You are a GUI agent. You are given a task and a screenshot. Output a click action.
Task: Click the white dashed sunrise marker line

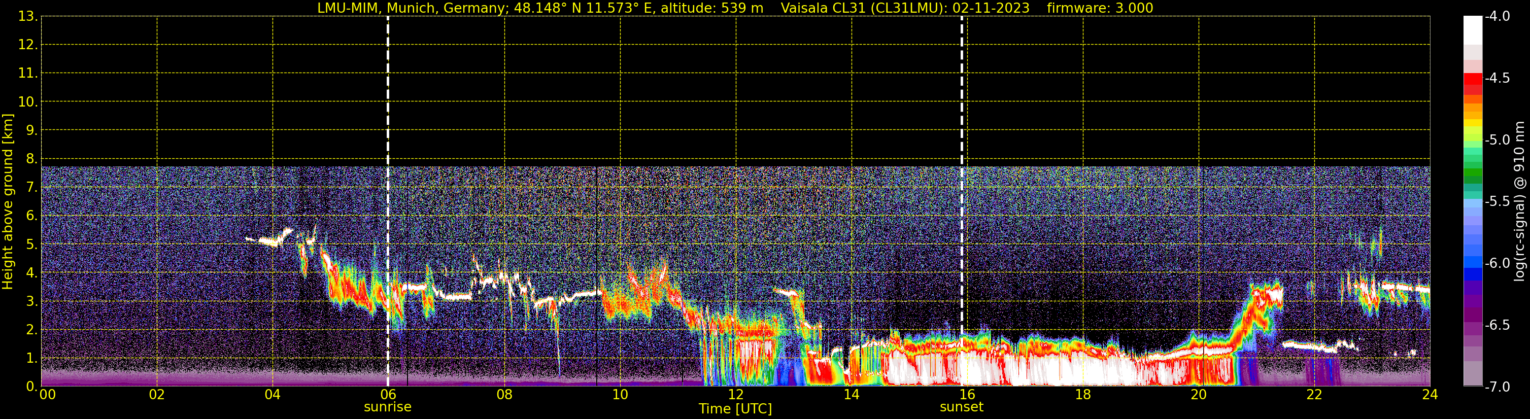388,201
